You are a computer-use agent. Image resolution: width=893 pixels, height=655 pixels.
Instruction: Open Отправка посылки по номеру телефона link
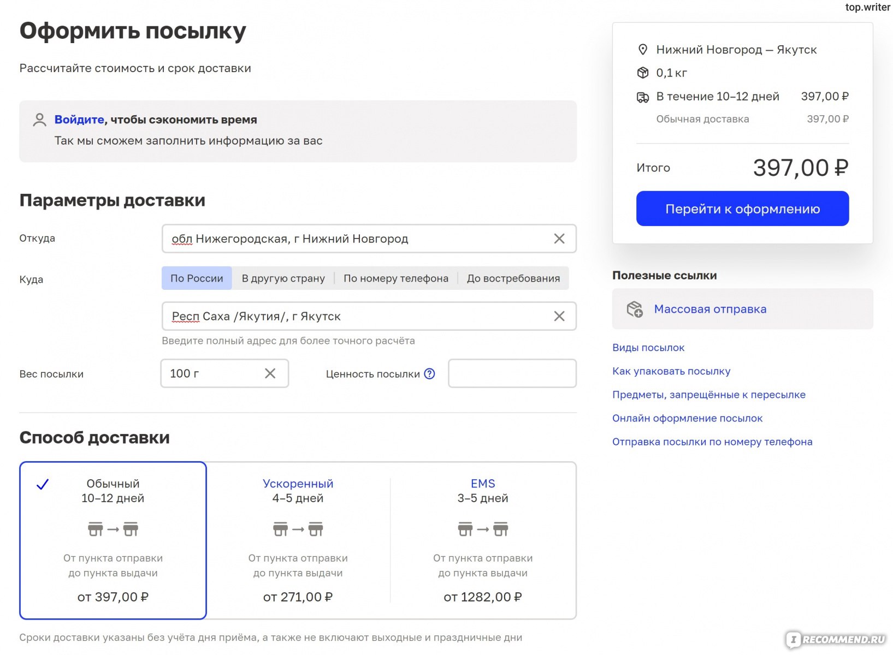(x=712, y=442)
